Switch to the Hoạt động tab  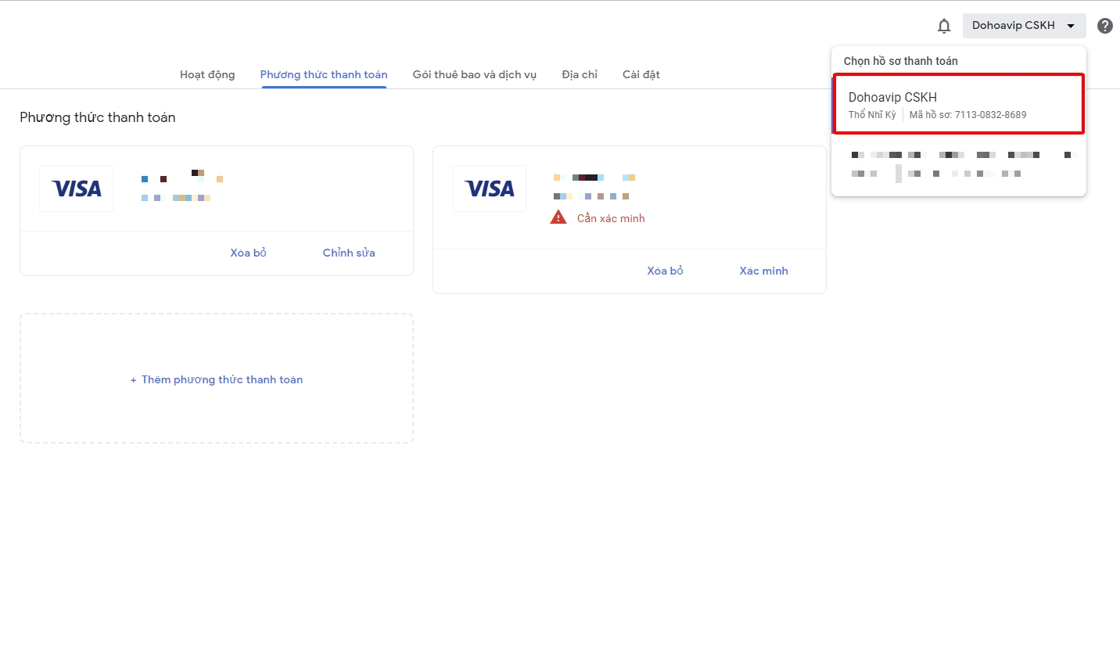(207, 74)
